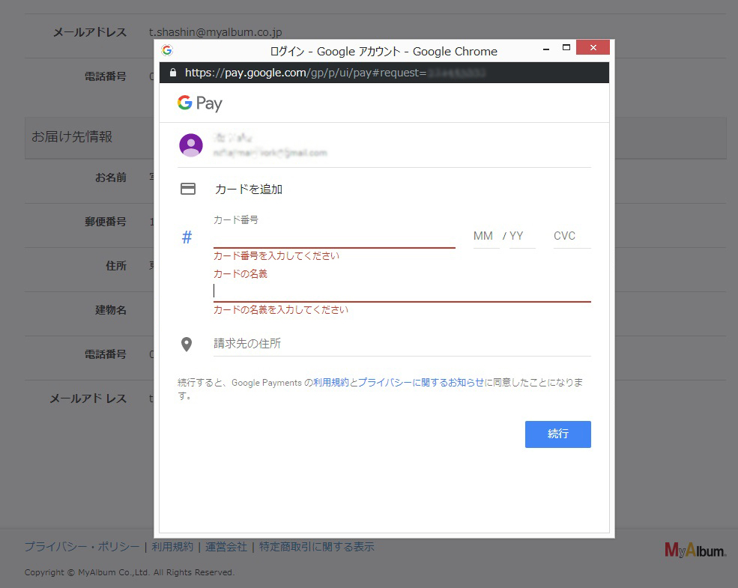This screenshot has width=738, height=588.
Task: Click the credit card icon beside カードを追加
Action: (188, 190)
